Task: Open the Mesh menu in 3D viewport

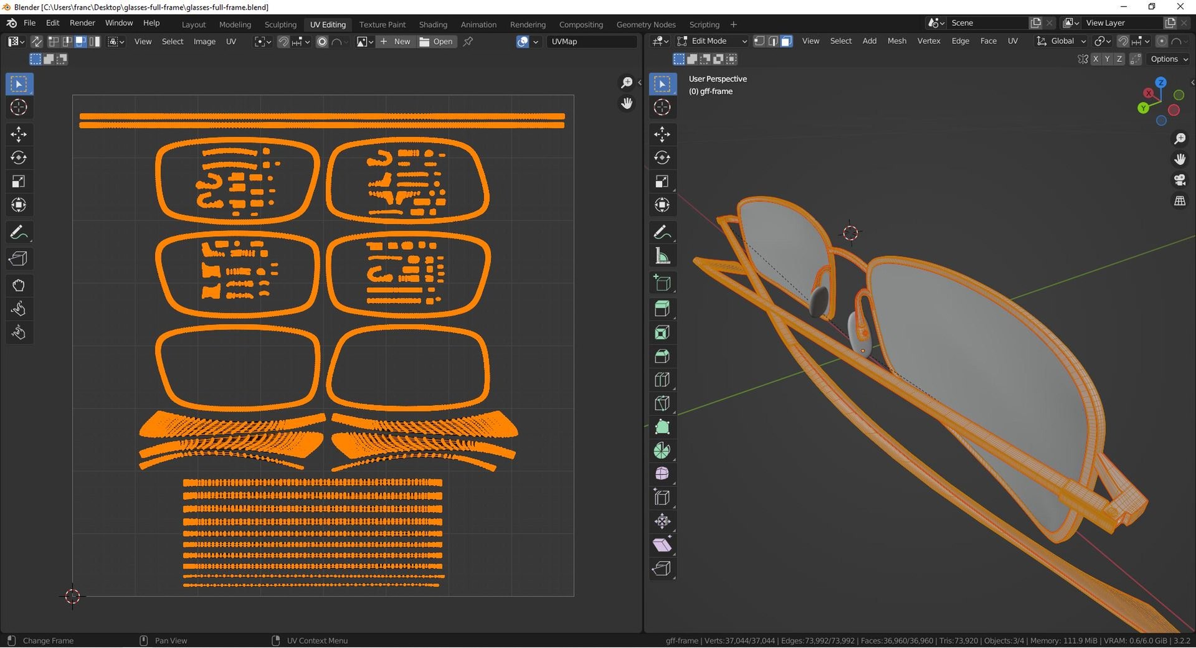Action: click(x=896, y=41)
